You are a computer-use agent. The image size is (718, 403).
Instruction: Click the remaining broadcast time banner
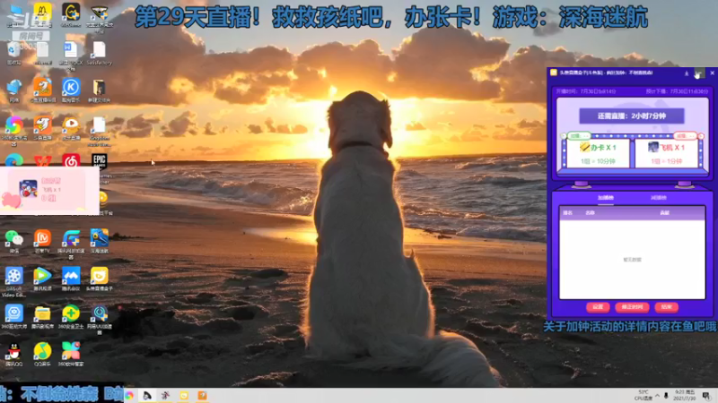click(x=632, y=116)
